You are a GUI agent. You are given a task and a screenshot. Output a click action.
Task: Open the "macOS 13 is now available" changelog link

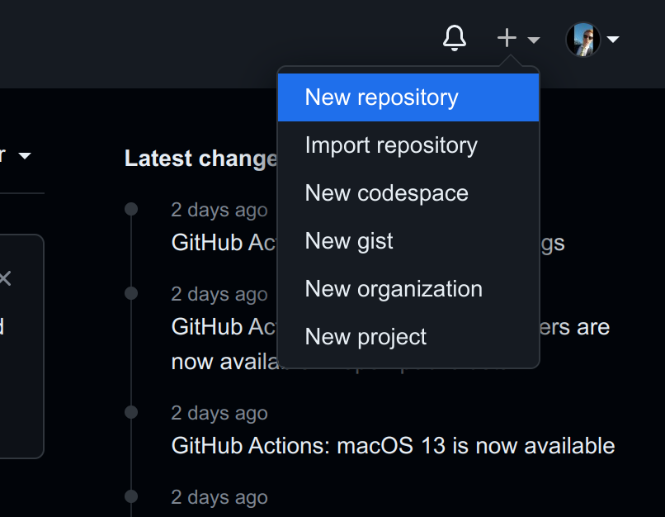click(393, 446)
